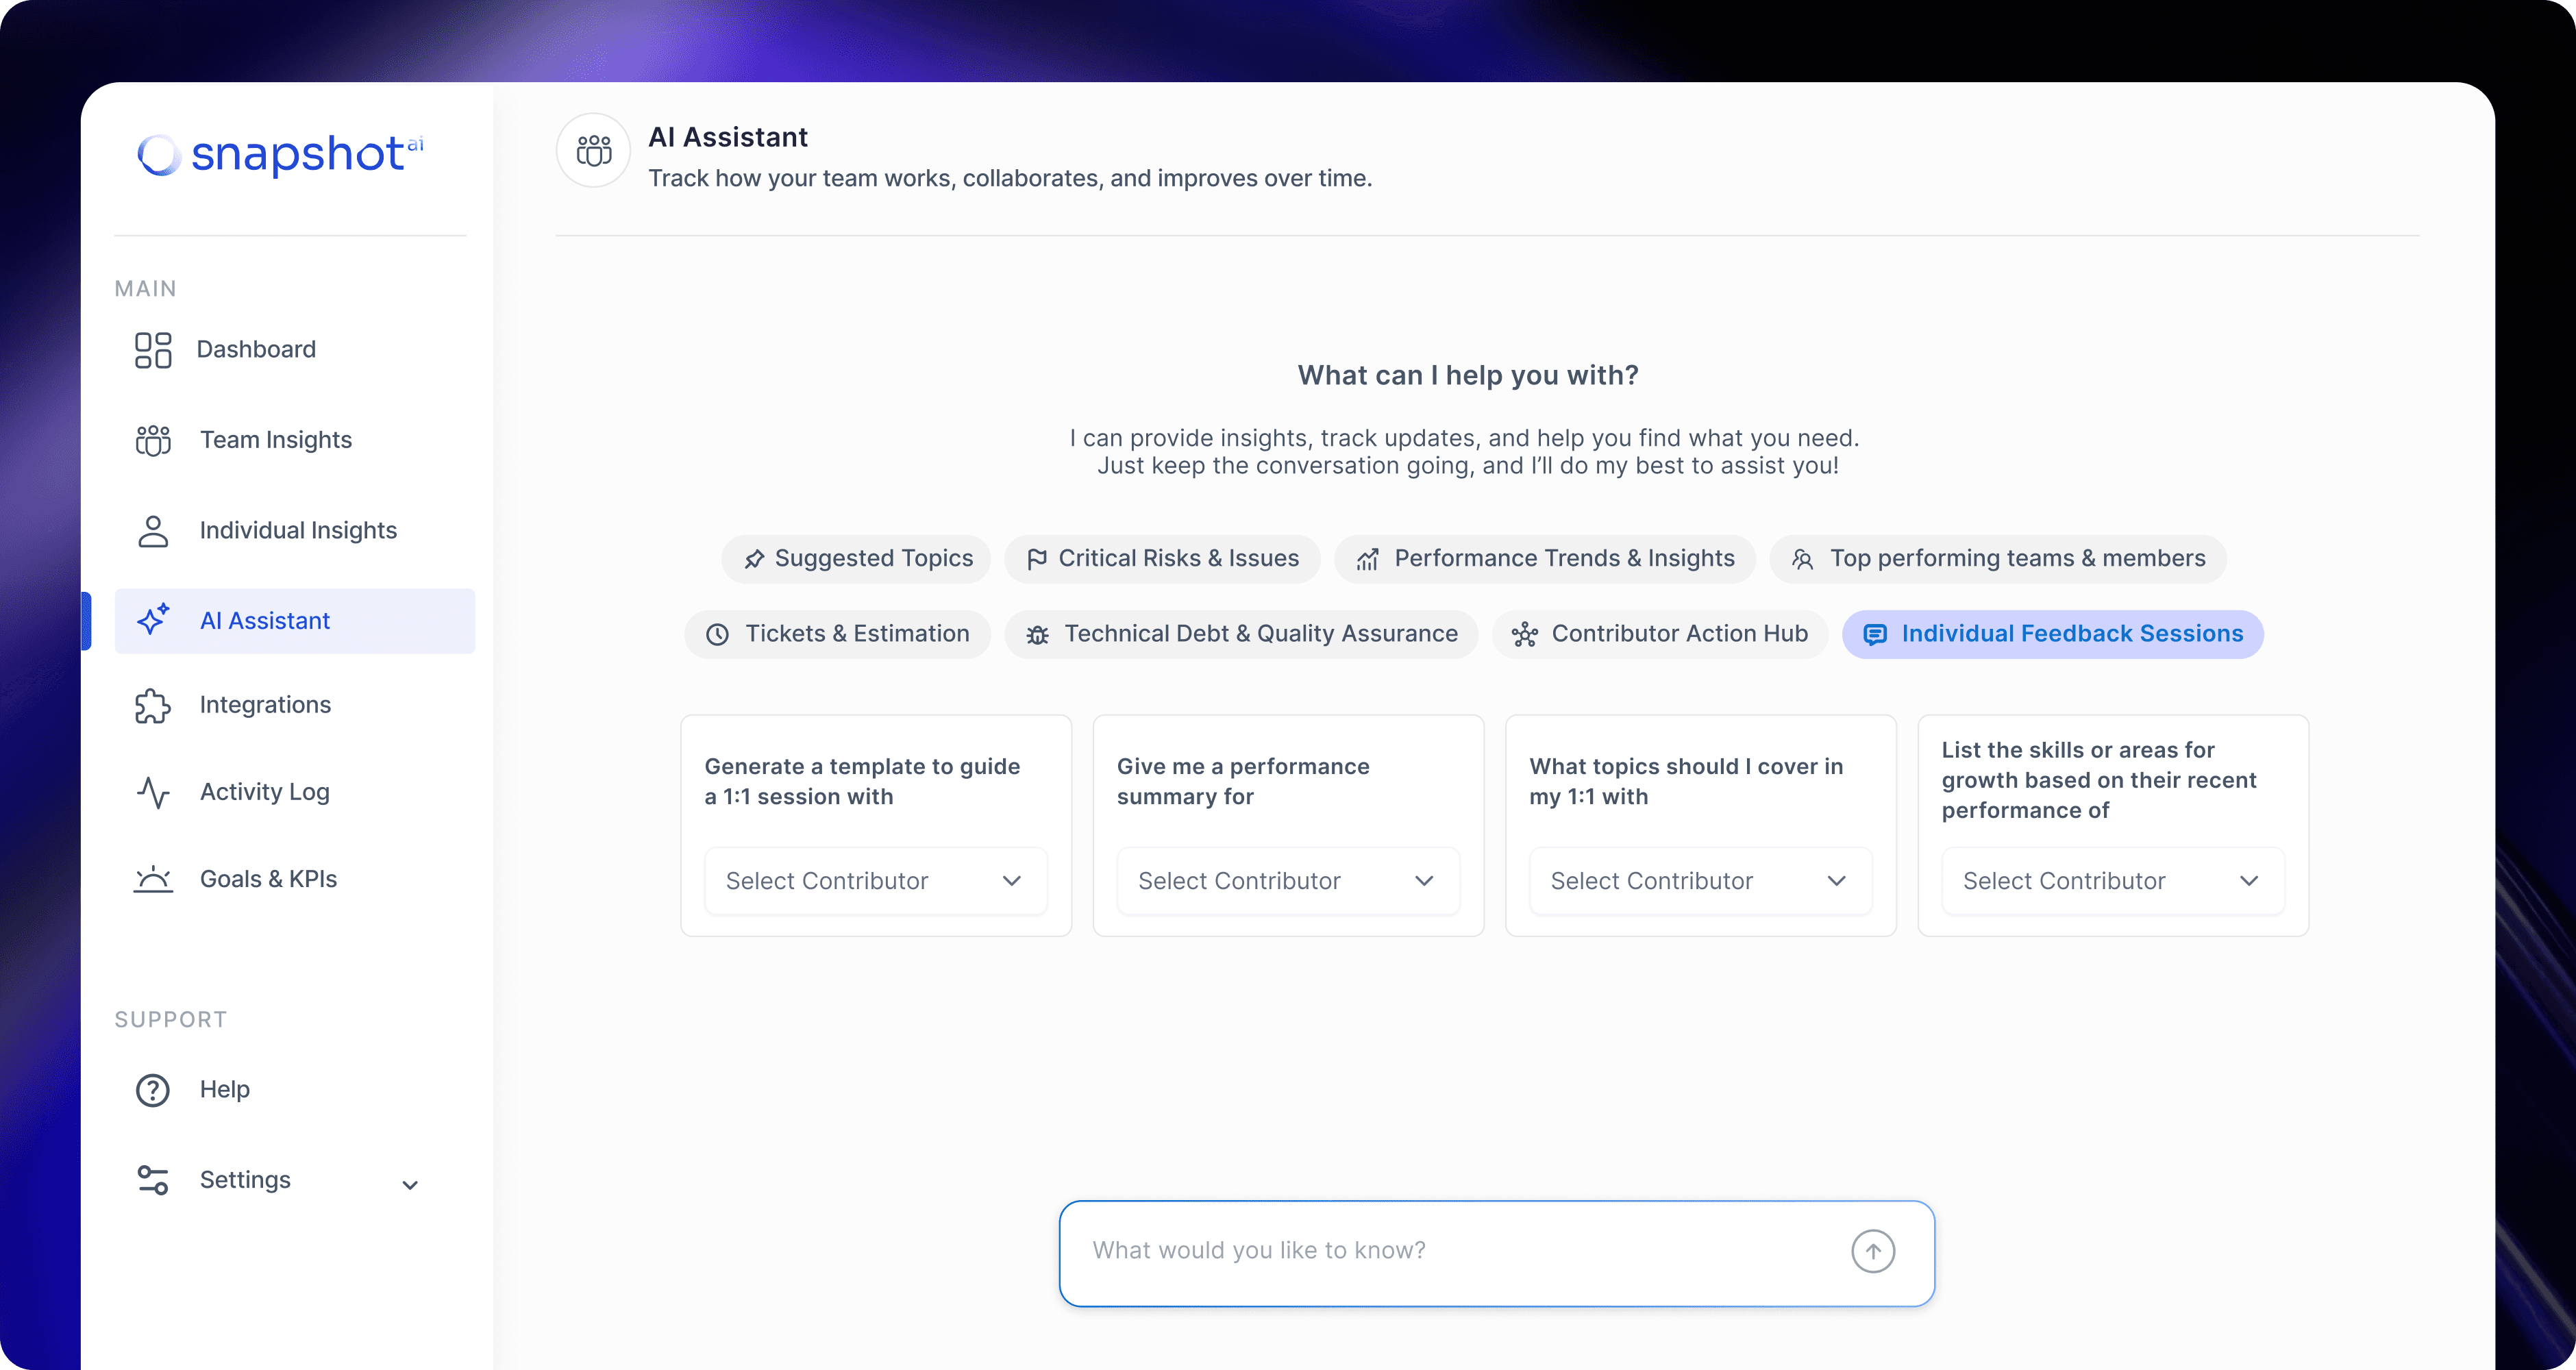The width and height of the screenshot is (2576, 1370).
Task: Choose the Technical Debt & Quality Assurance chip
Action: coord(1241,634)
